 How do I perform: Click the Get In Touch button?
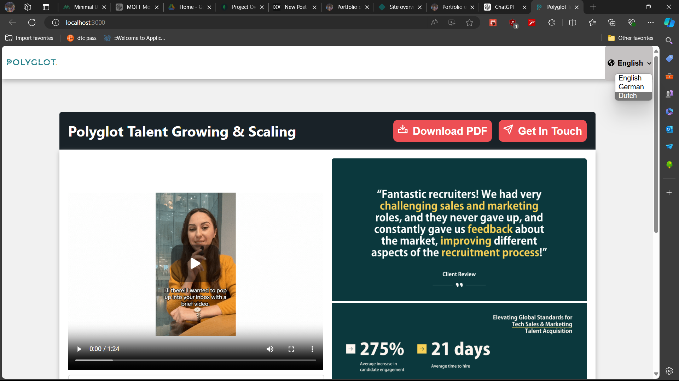point(542,131)
